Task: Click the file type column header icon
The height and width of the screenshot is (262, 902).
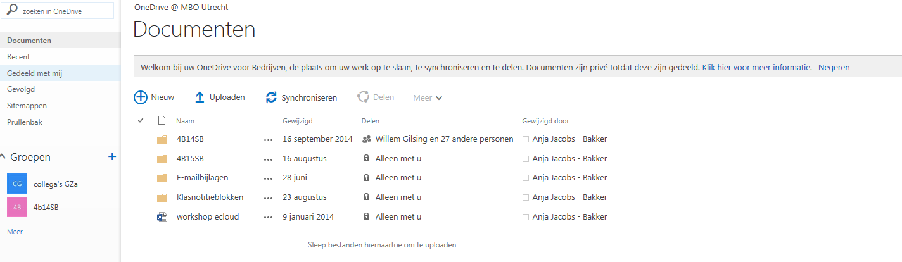Action: tap(162, 120)
